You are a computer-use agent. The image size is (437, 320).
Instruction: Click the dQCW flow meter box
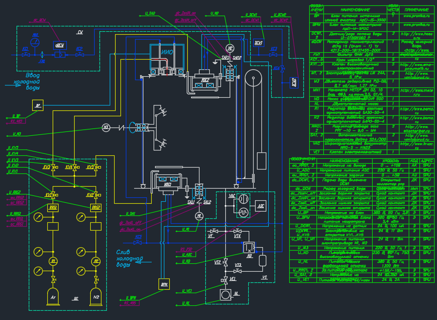[60, 45]
